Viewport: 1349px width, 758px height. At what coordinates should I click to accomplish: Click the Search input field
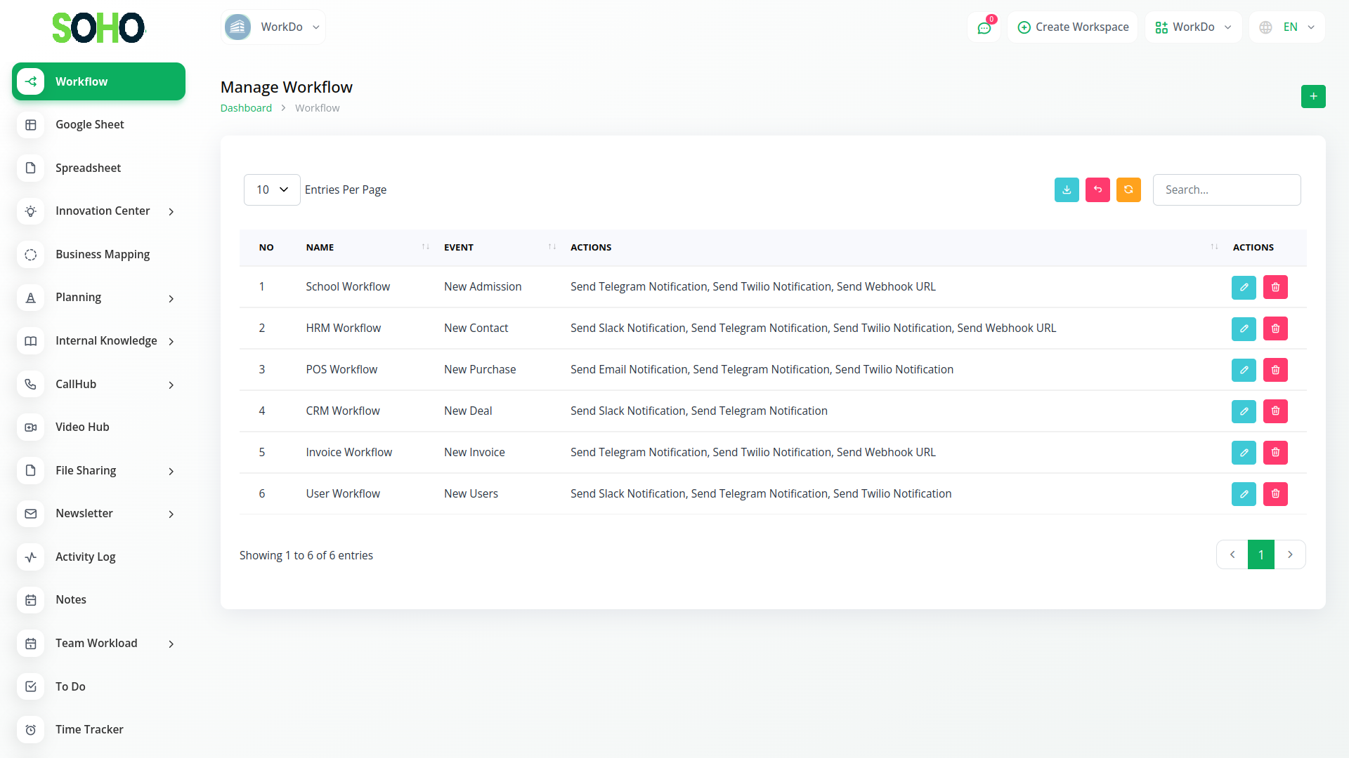click(1226, 189)
